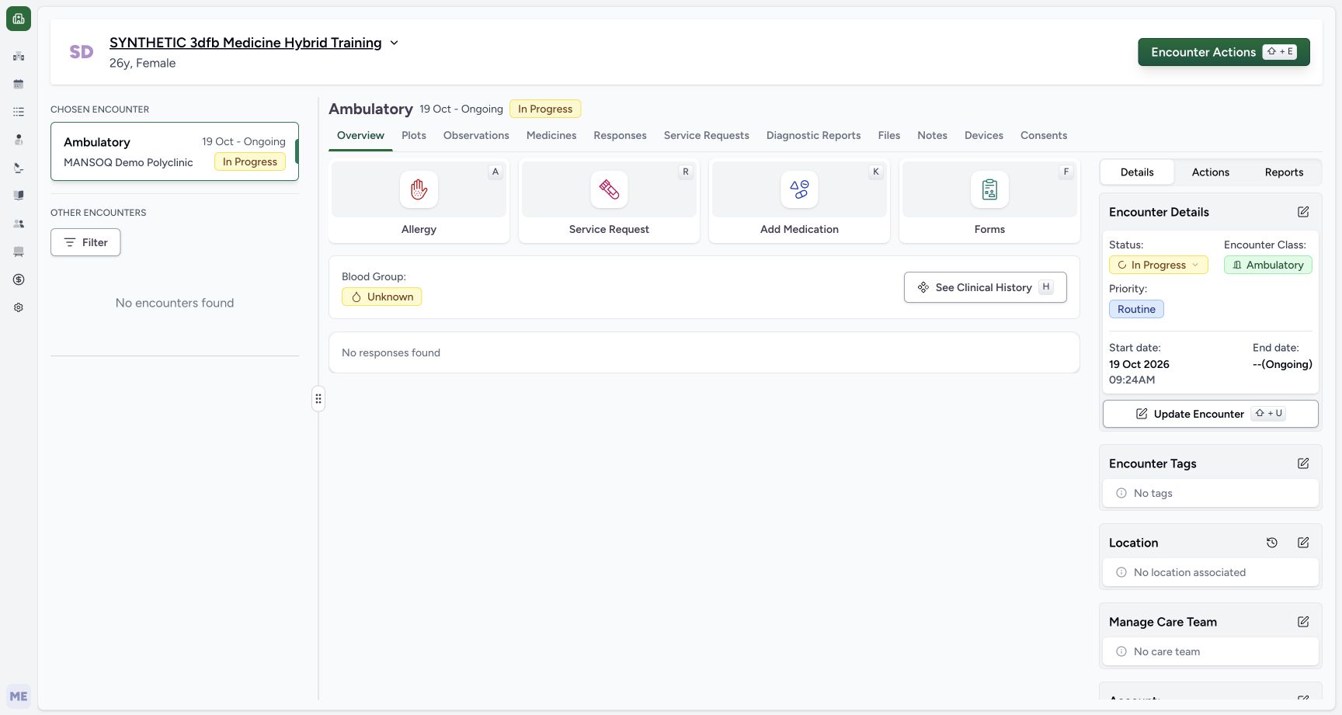Open the In Progress status dropdown
Screen dimensions: 1342x715
[x=1158, y=265]
